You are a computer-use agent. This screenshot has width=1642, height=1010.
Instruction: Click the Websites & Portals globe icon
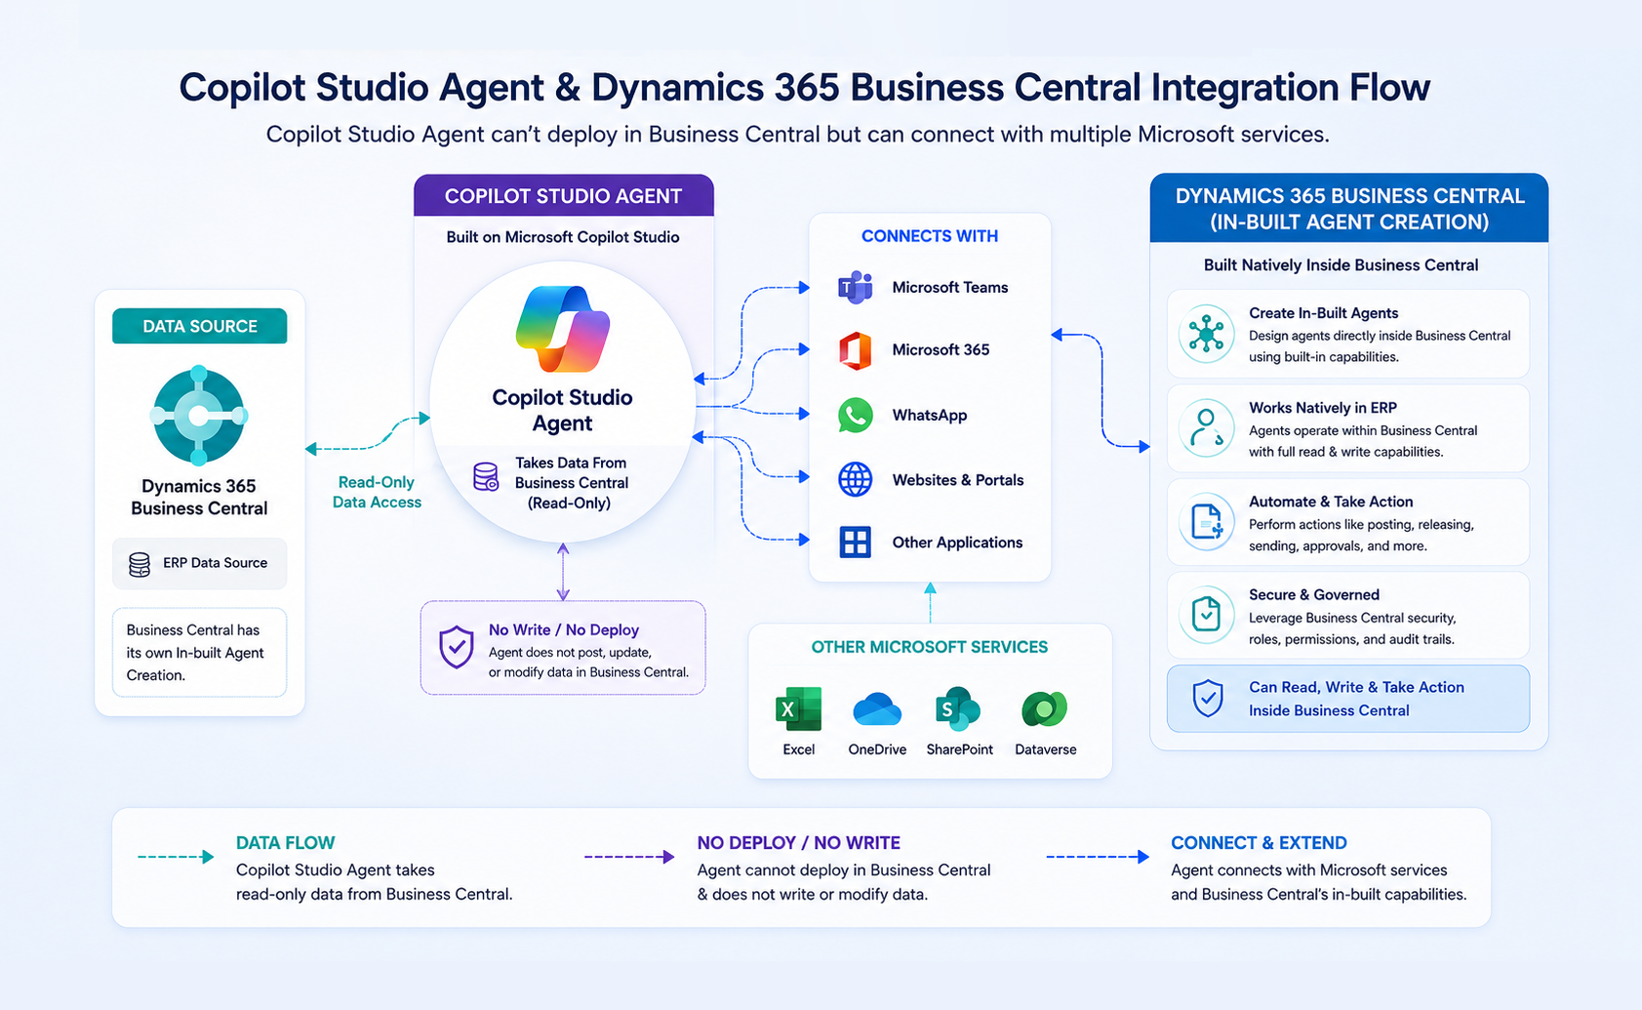coord(856,480)
